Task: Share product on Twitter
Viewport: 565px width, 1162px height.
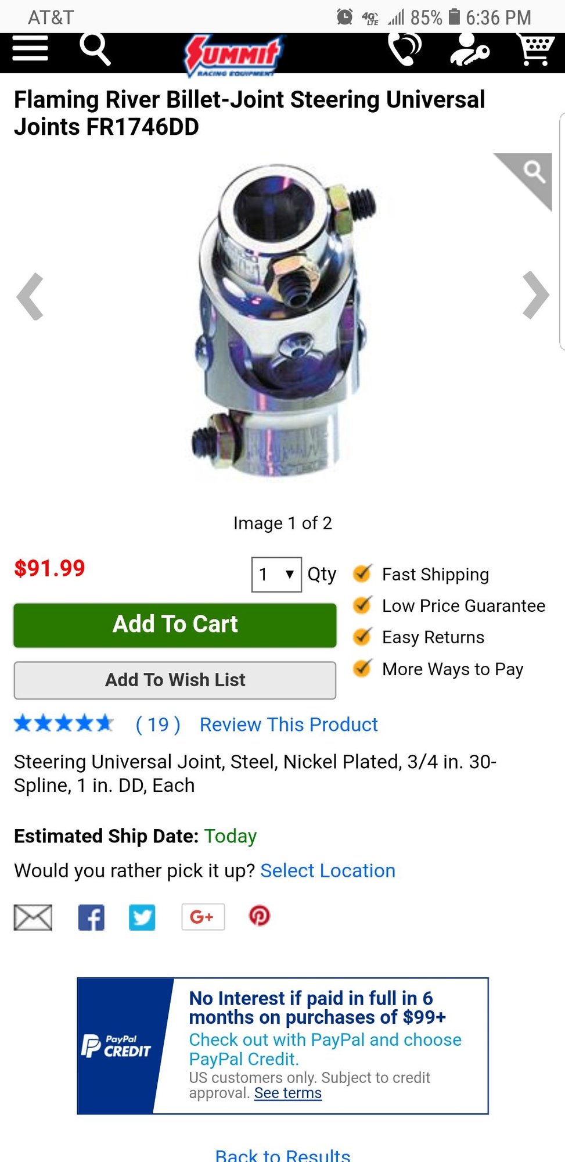Action: point(142,917)
